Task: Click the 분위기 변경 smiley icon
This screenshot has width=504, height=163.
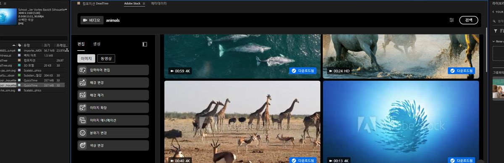Action: coord(83,133)
